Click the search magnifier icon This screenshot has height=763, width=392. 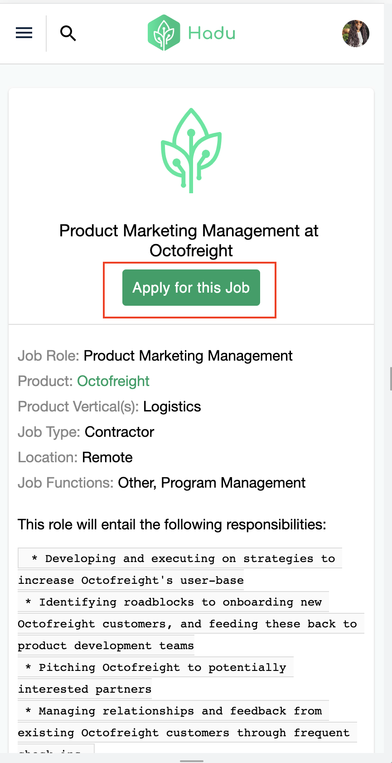[68, 33]
